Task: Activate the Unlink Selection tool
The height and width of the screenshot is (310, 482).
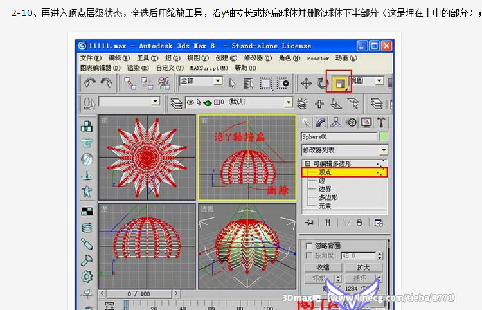Action: [147, 83]
